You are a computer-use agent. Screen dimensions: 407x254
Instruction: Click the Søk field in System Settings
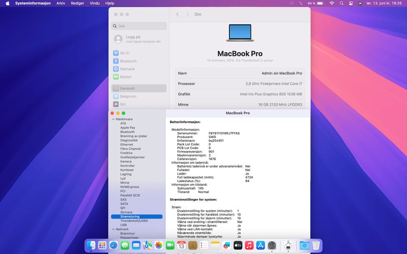[x=139, y=26]
